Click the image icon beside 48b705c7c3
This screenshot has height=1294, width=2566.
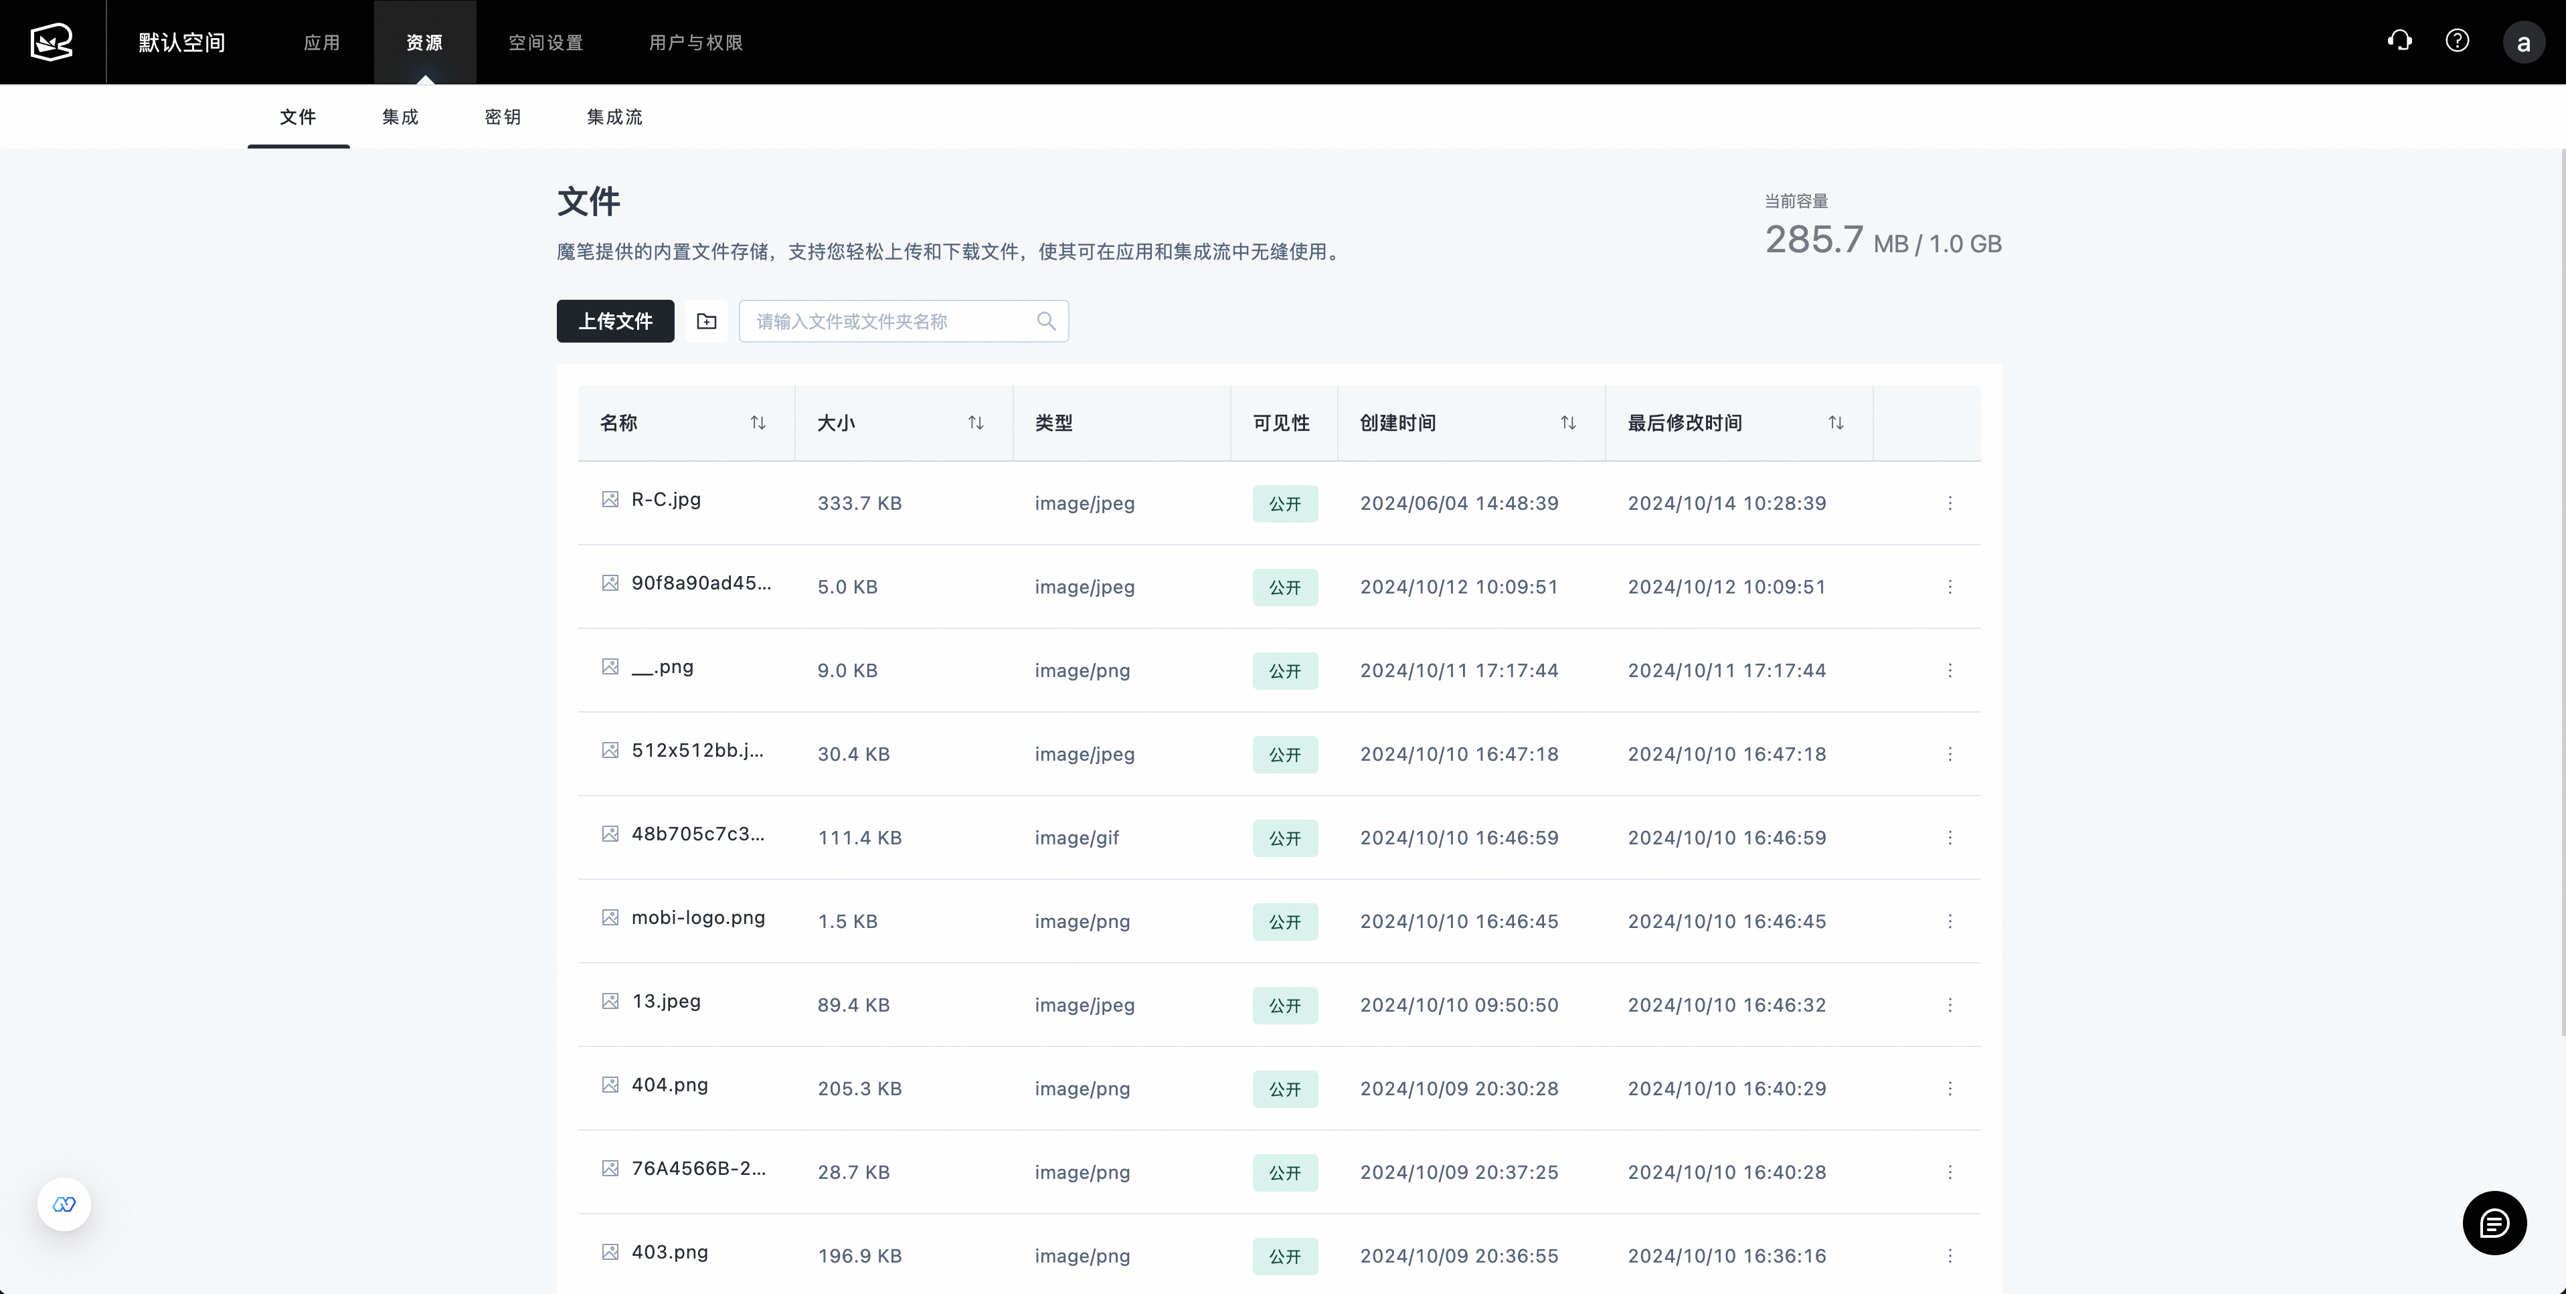[610, 834]
